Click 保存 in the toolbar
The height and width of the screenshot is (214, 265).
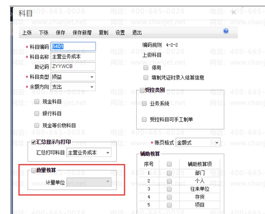pyautogui.click(x=60, y=33)
